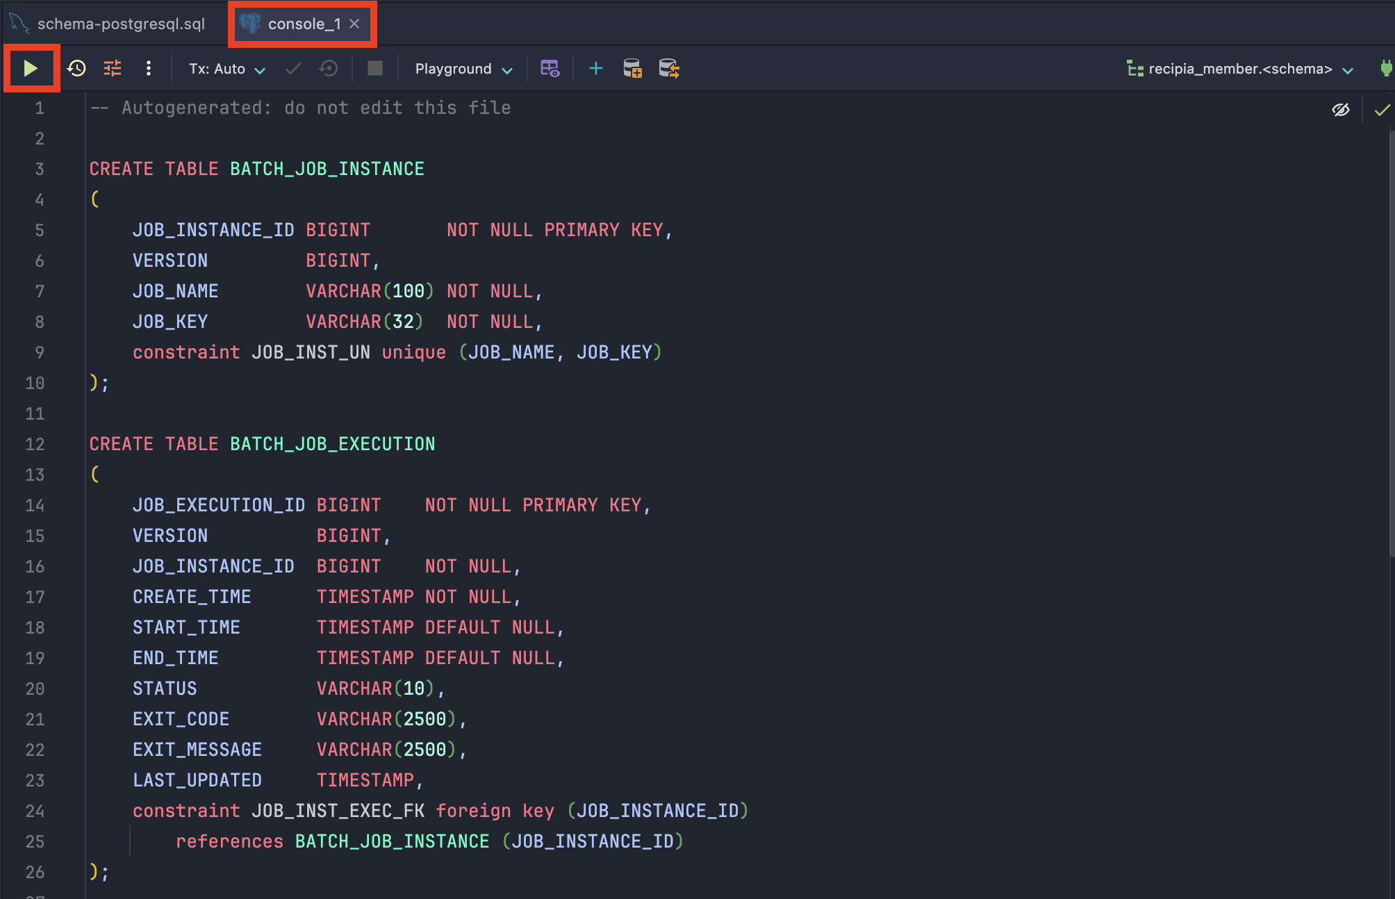The height and width of the screenshot is (899, 1395).
Task: Click the in-editor results table icon
Action: 550,68
